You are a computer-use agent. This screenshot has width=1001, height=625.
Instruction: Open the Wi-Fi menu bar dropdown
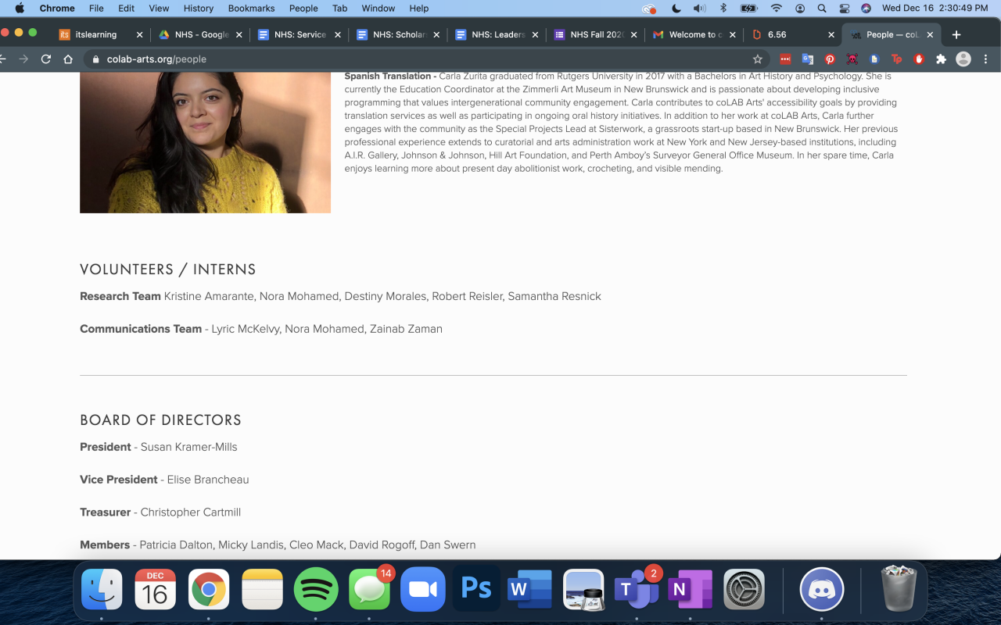tap(776, 9)
